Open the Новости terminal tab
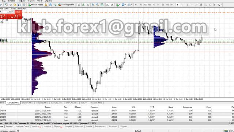Image resolution: width=234 pixels, height=132 pixels. coord(36,126)
